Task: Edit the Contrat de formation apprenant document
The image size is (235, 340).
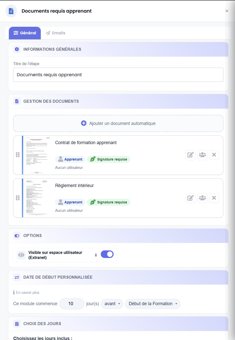Action: pyautogui.click(x=190, y=155)
